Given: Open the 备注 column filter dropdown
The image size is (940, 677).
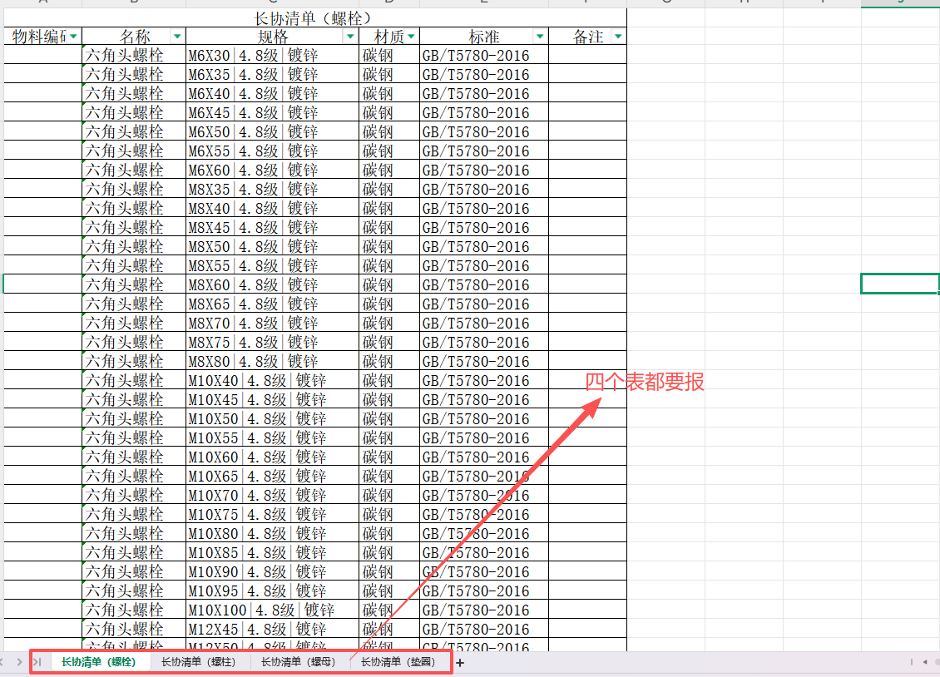Looking at the screenshot, I should [x=618, y=37].
